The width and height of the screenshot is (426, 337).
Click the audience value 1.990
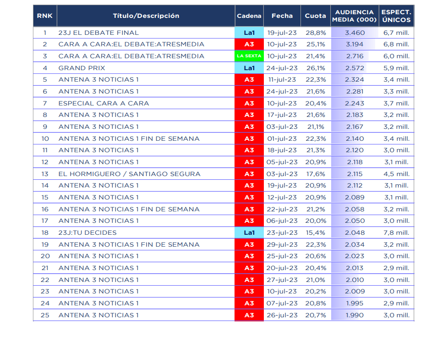coord(355,315)
